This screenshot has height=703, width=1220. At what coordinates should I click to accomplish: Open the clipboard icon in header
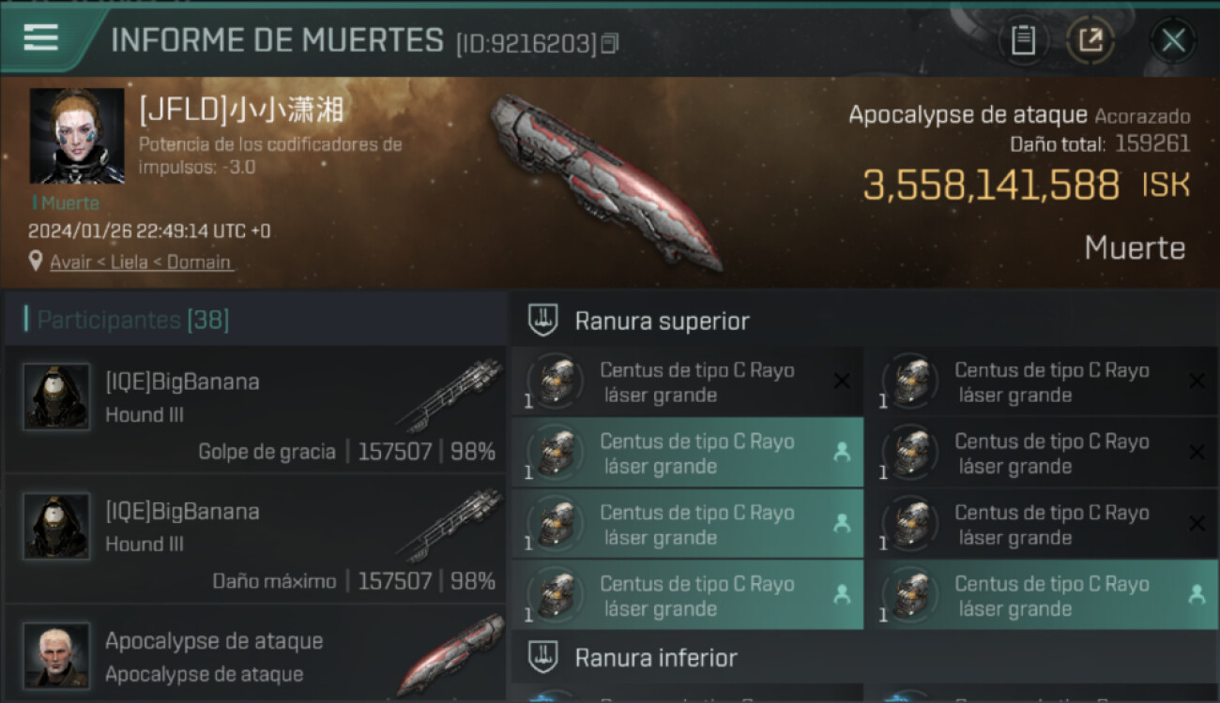[1023, 40]
